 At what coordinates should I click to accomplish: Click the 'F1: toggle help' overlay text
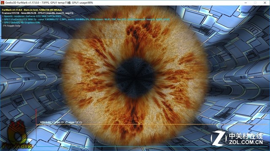coord(11,26)
